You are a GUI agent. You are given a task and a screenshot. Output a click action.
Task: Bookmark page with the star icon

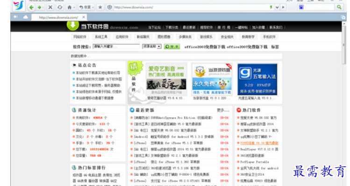[100, 7]
